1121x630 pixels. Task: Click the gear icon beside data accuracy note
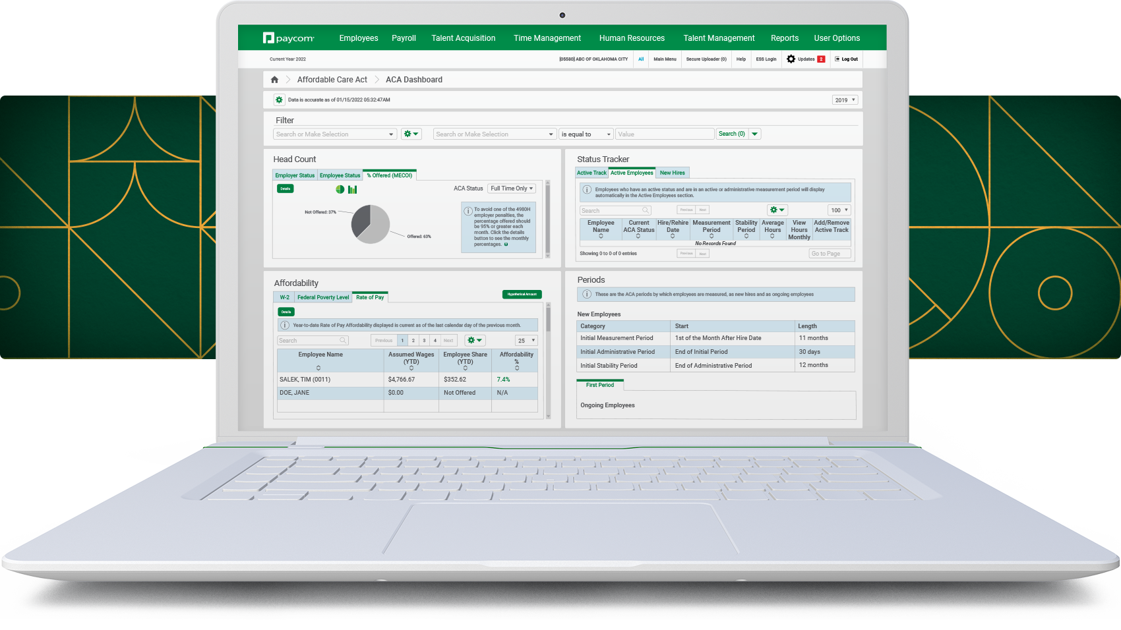pos(279,100)
